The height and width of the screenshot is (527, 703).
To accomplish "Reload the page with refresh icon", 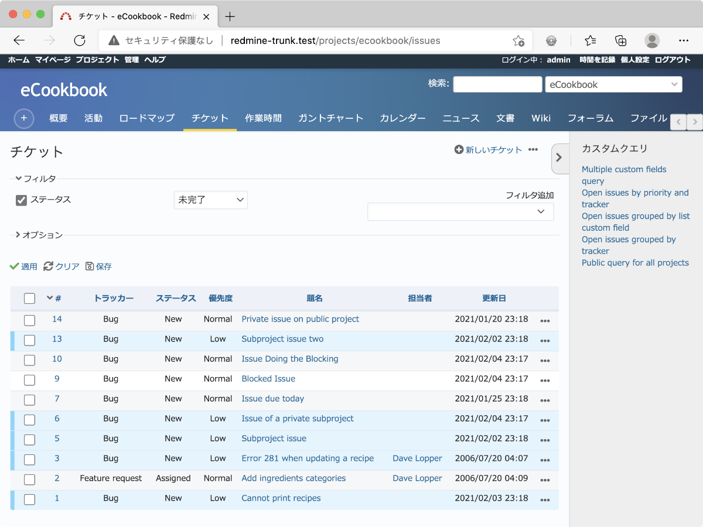I will click(80, 40).
